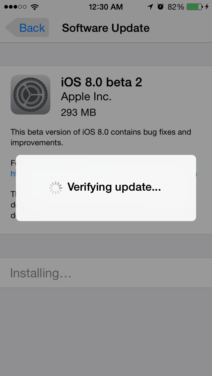This screenshot has width=212, height=376.
Task: Tap the Apple Inc. developer label
Action: click(86, 97)
